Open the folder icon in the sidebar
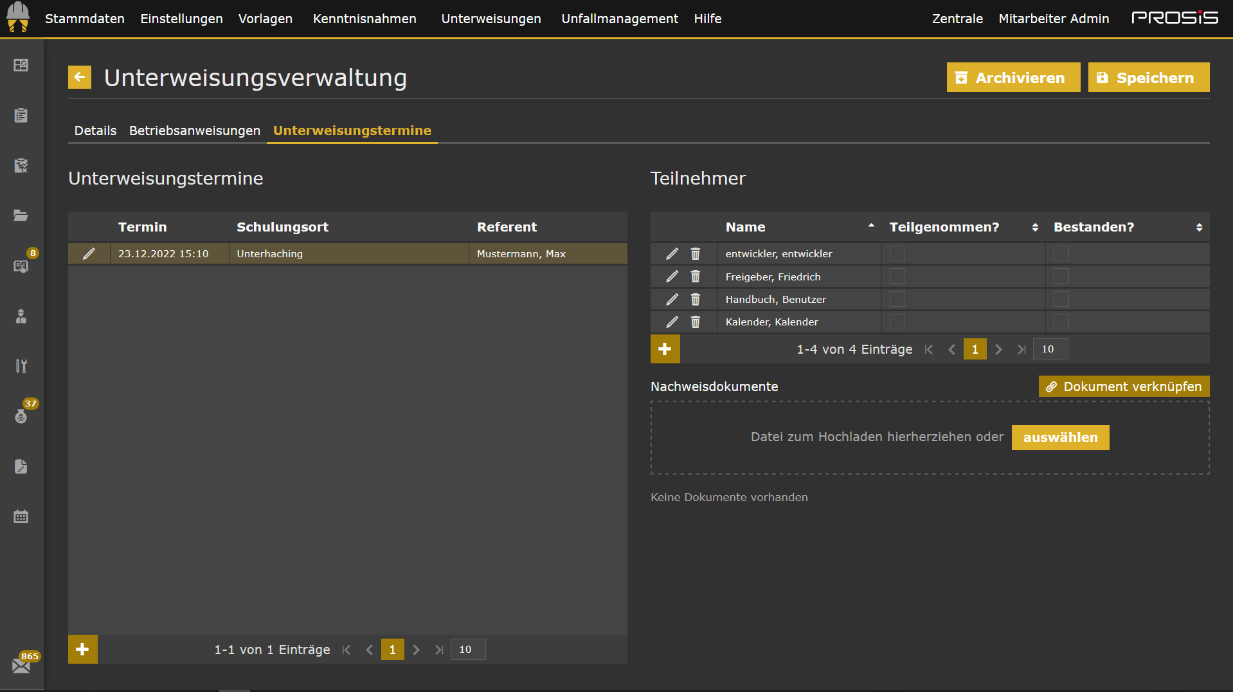Image resolution: width=1233 pixels, height=692 pixels. pyautogui.click(x=21, y=215)
